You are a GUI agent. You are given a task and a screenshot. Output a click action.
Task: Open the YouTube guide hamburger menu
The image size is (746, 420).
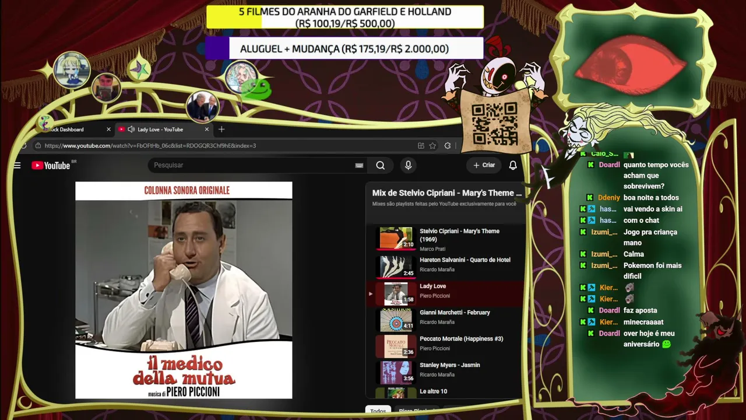click(17, 166)
